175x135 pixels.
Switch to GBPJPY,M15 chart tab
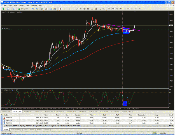[x=60, y=111]
